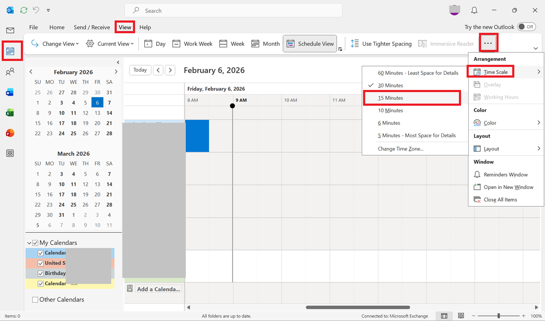Image resolution: width=545 pixels, height=321 pixels.
Task: Launch PowerPoint from the sidebar
Action: tap(10, 133)
